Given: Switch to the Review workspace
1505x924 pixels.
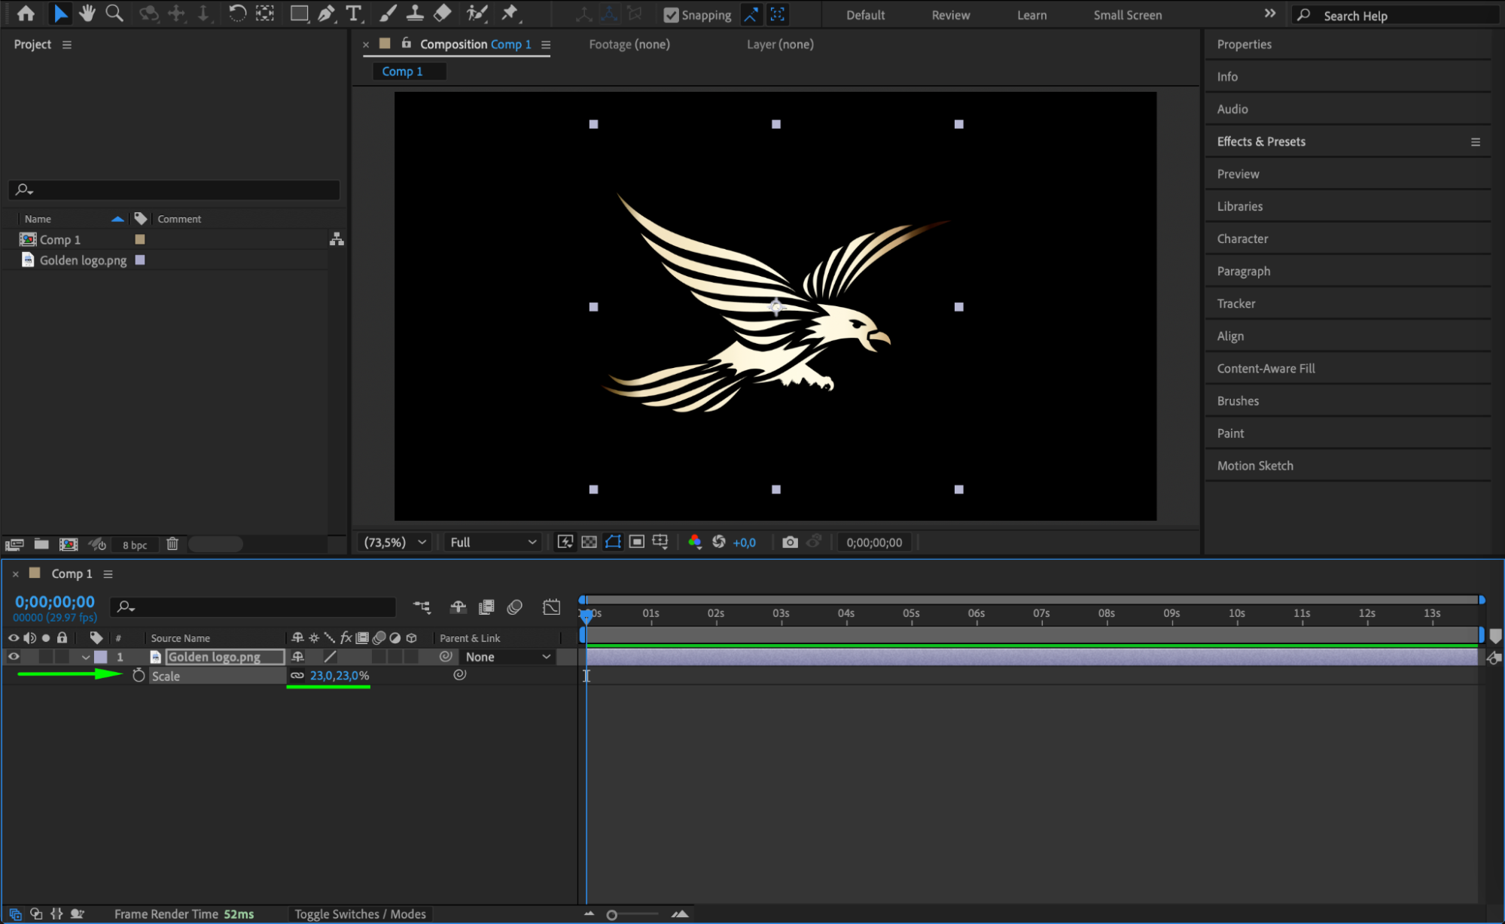Looking at the screenshot, I should [950, 15].
